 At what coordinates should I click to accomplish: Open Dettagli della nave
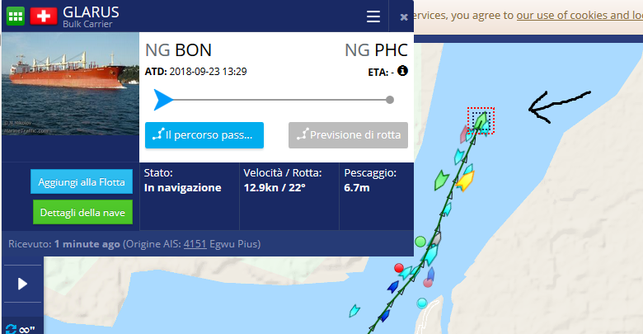[82, 212]
